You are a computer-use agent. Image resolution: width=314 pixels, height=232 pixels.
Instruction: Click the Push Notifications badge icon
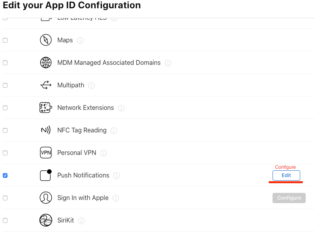[x=46, y=175]
